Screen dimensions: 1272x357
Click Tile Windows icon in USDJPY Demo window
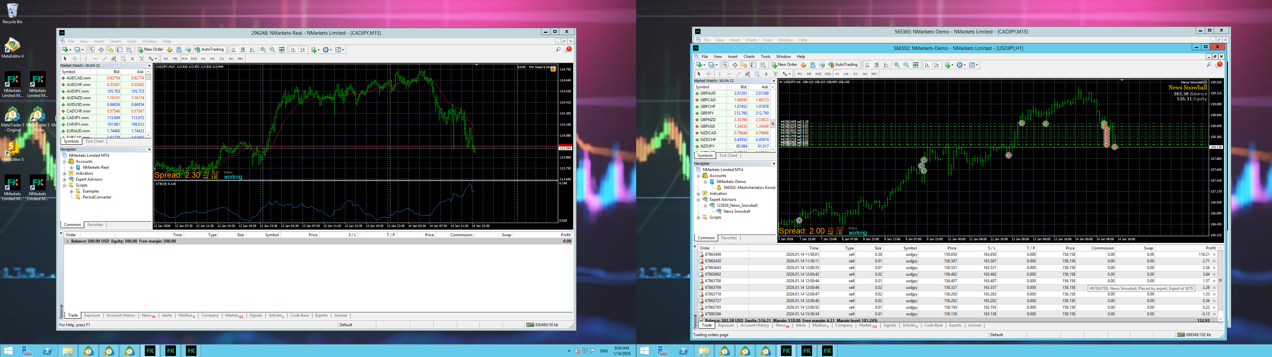pyautogui.click(x=915, y=65)
